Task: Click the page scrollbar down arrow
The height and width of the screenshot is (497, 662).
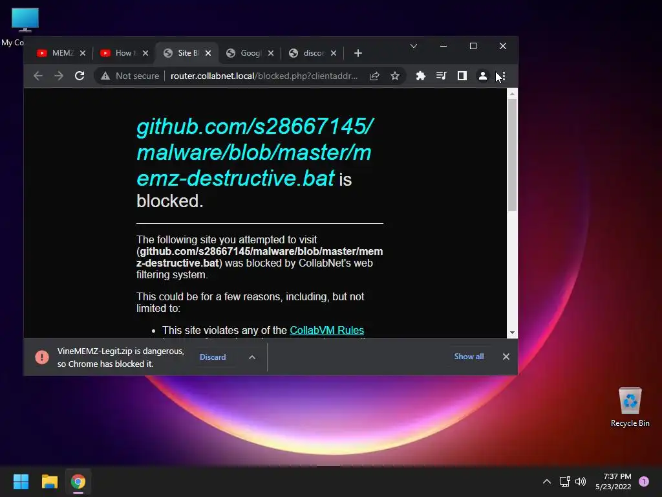Action: click(x=512, y=333)
